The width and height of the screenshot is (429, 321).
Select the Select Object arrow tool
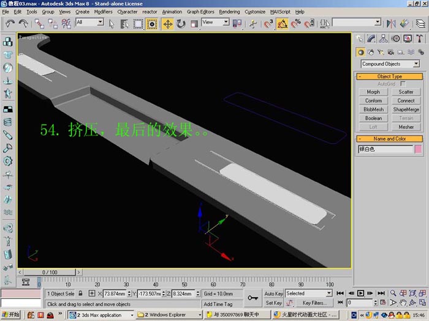[112, 24]
